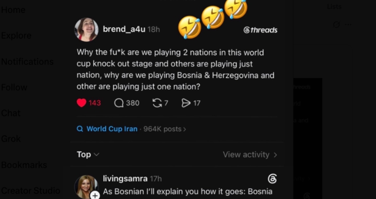This screenshot has width=376, height=199.
Task: Open Grok from the sidebar
Action: (11, 139)
